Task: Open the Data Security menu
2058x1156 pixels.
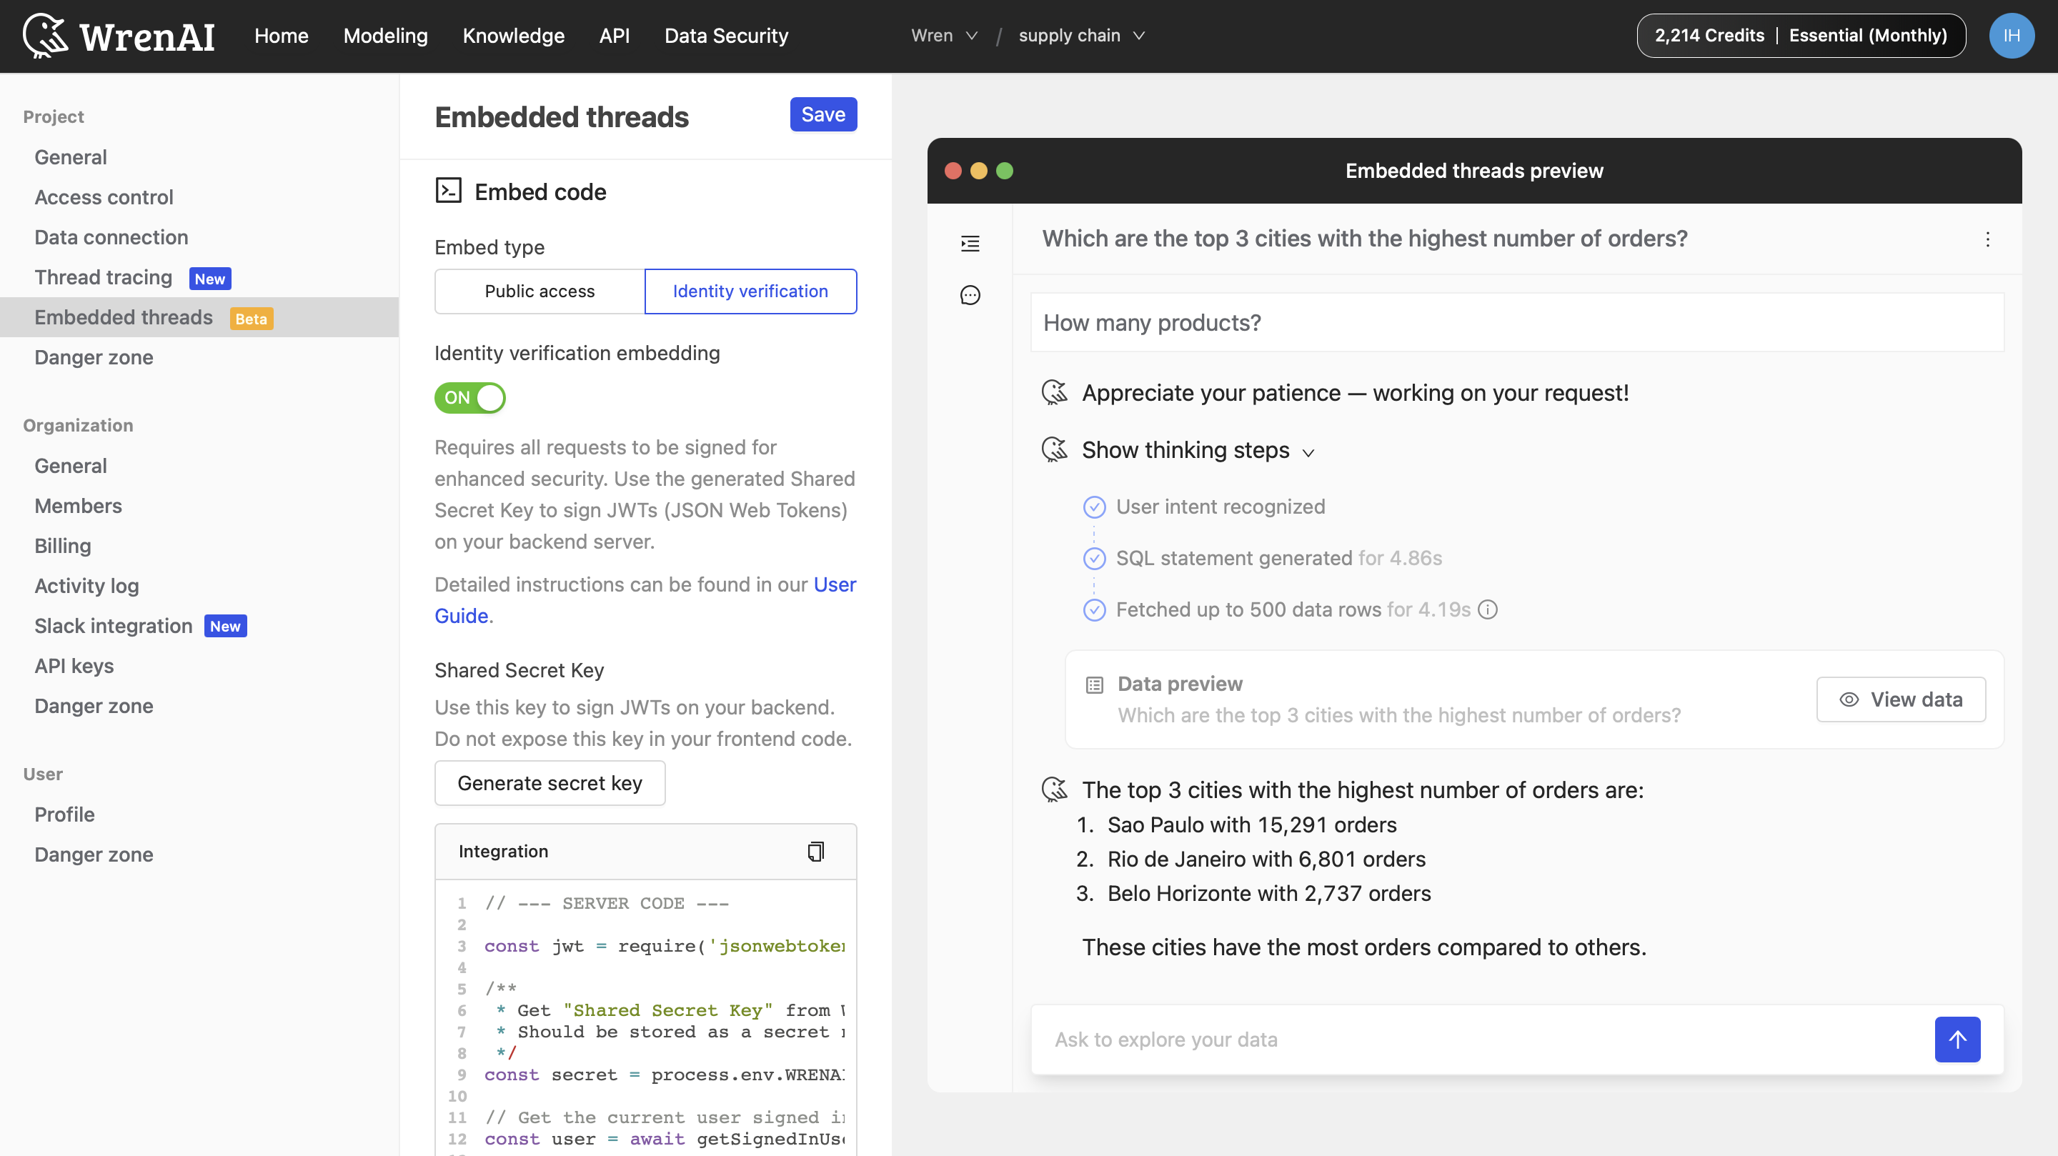Action: click(726, 35)
